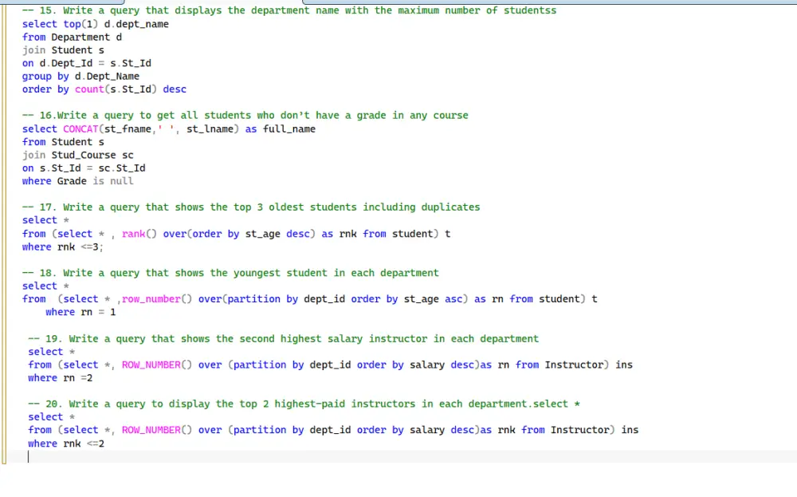
Task: Click the 'desc' keyword after count(s.St_Id)
Action: tap(175, 89)
